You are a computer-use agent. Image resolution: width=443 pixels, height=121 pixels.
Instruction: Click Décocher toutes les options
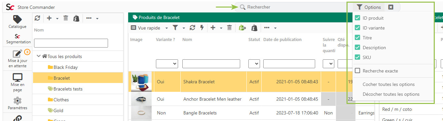coord(391,94)
